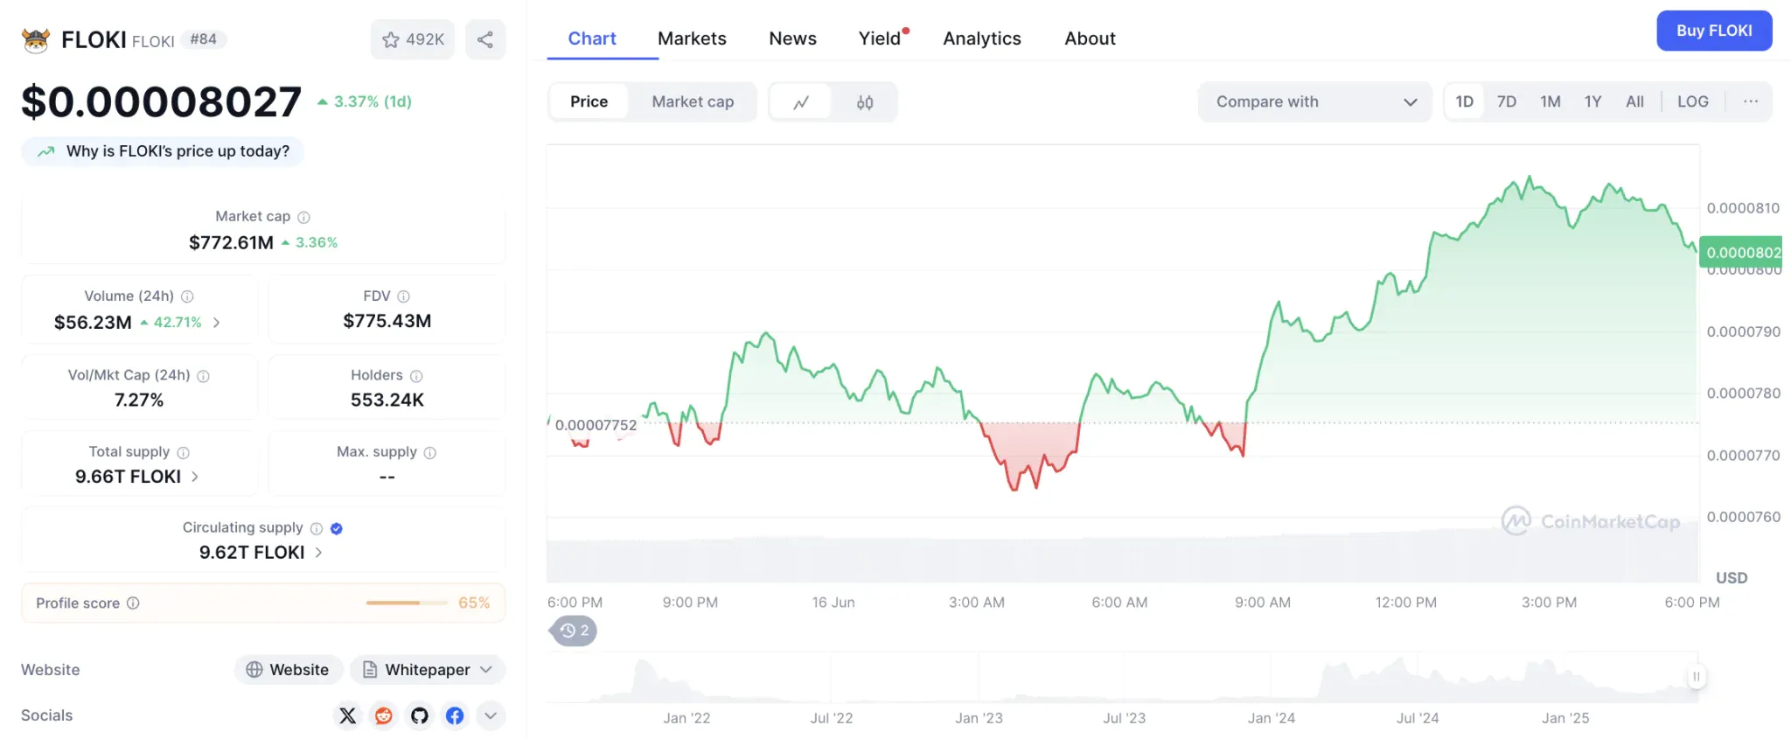Click the timeline range slider handle
Image resolution: width=1791 pixels, height=739 pixels.
(x=1696, y=676)
